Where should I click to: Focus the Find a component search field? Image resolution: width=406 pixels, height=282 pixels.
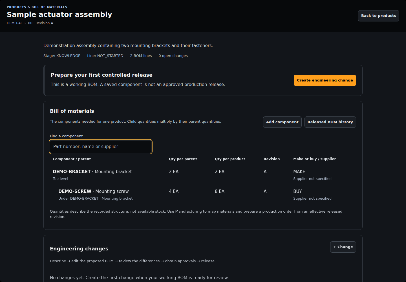[x=101, y=147]
